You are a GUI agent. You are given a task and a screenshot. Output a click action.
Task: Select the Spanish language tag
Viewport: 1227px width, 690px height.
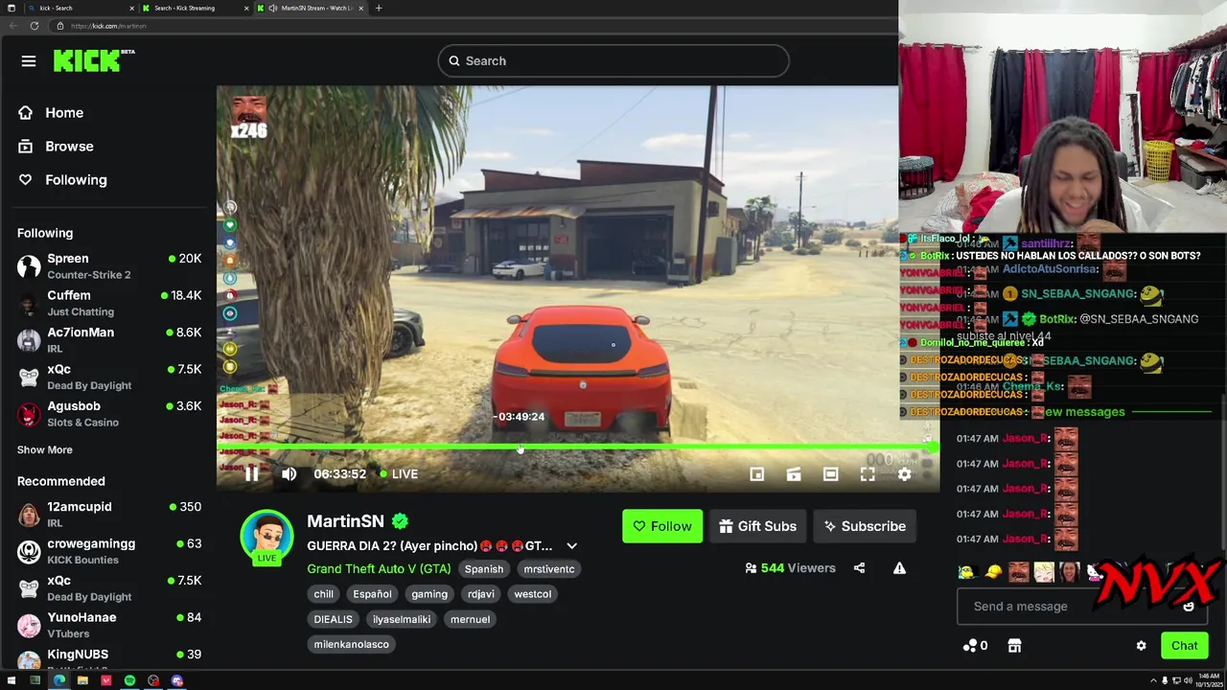[483, 569]
